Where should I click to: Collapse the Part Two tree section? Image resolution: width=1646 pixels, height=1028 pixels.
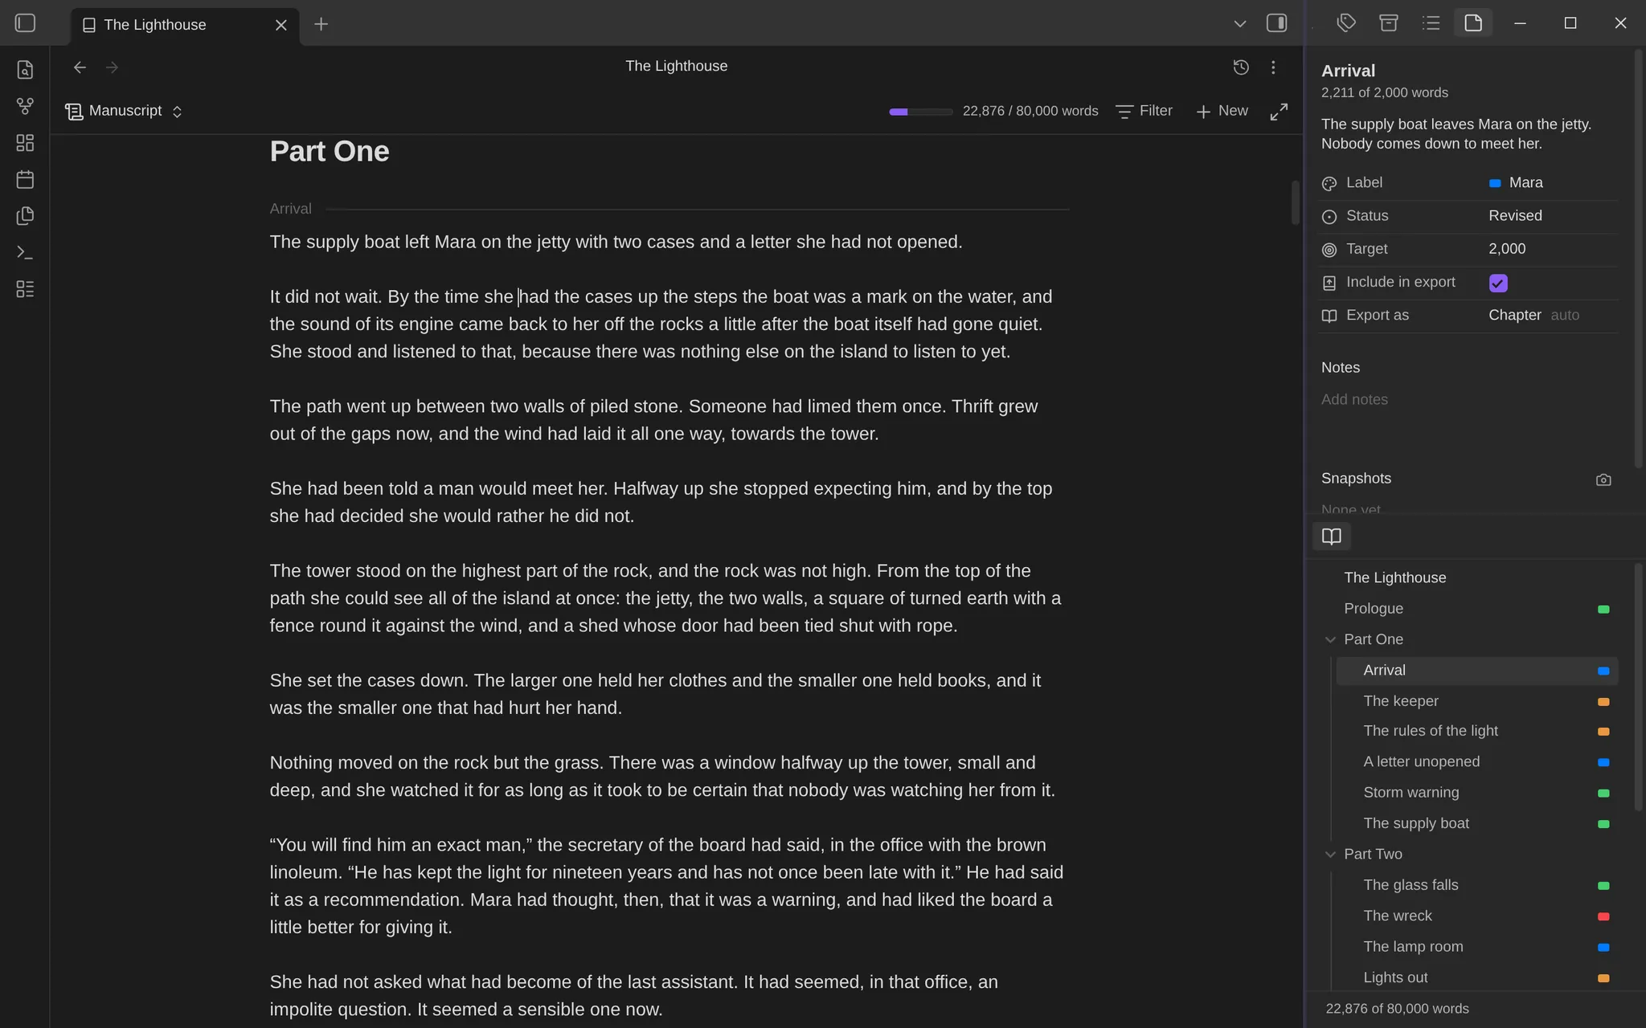1330,855
